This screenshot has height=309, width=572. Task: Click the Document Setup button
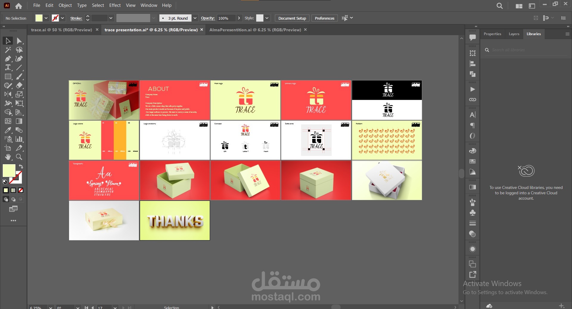(x=292, y=18)
